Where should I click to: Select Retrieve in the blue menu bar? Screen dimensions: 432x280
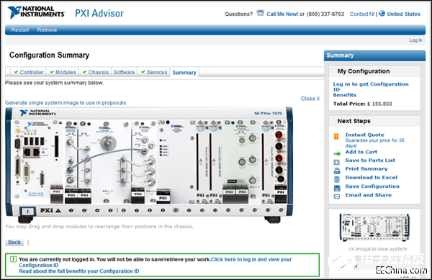click(47, 30)
